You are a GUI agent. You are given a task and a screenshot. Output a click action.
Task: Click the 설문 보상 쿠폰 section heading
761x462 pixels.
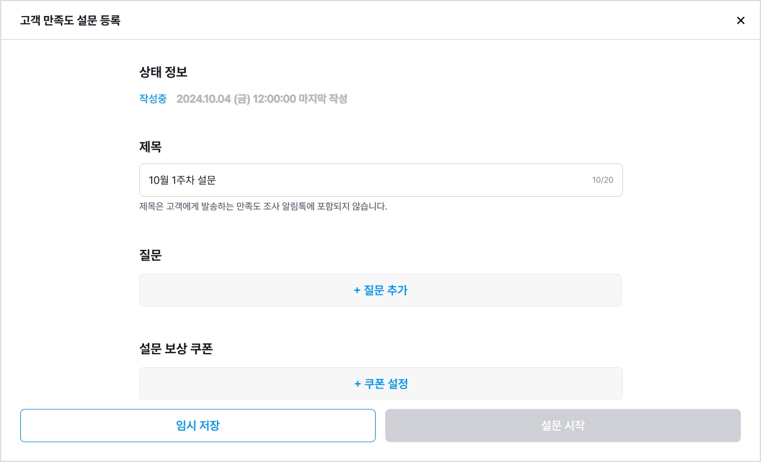[x=176, y=349]
